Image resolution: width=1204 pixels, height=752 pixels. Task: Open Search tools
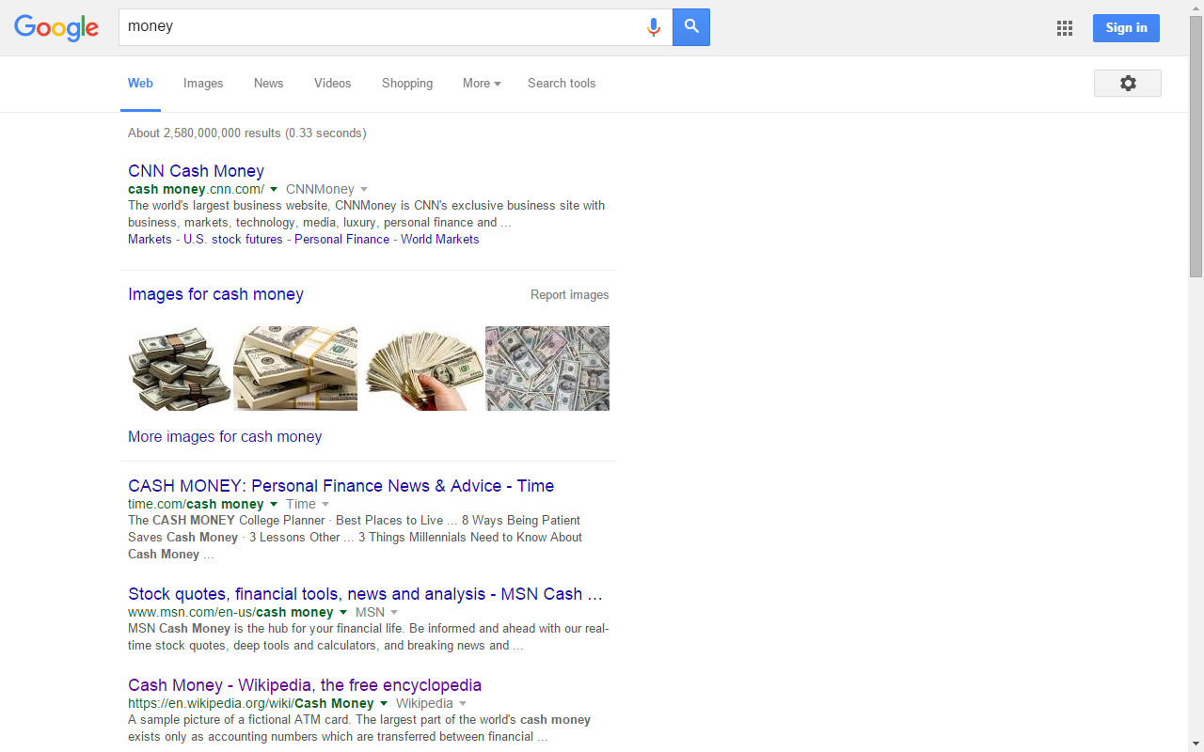pyautogui.click(x=562, y=84)
